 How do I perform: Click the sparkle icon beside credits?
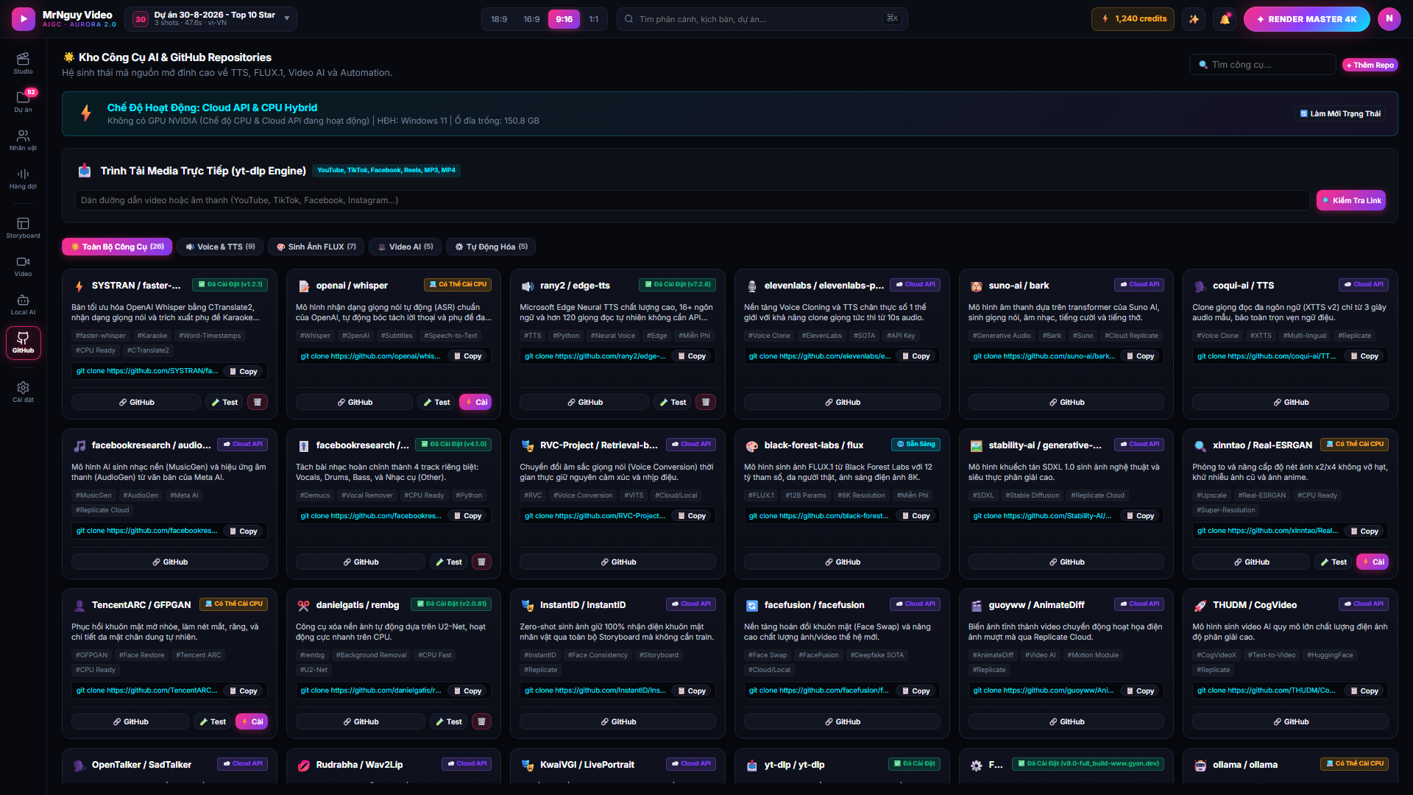coord(1194,19)
